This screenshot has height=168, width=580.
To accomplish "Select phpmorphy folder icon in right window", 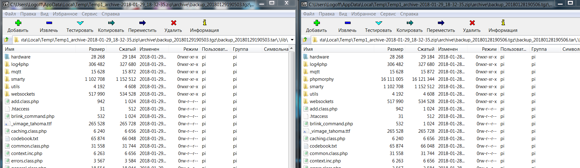I will [306, 79].
